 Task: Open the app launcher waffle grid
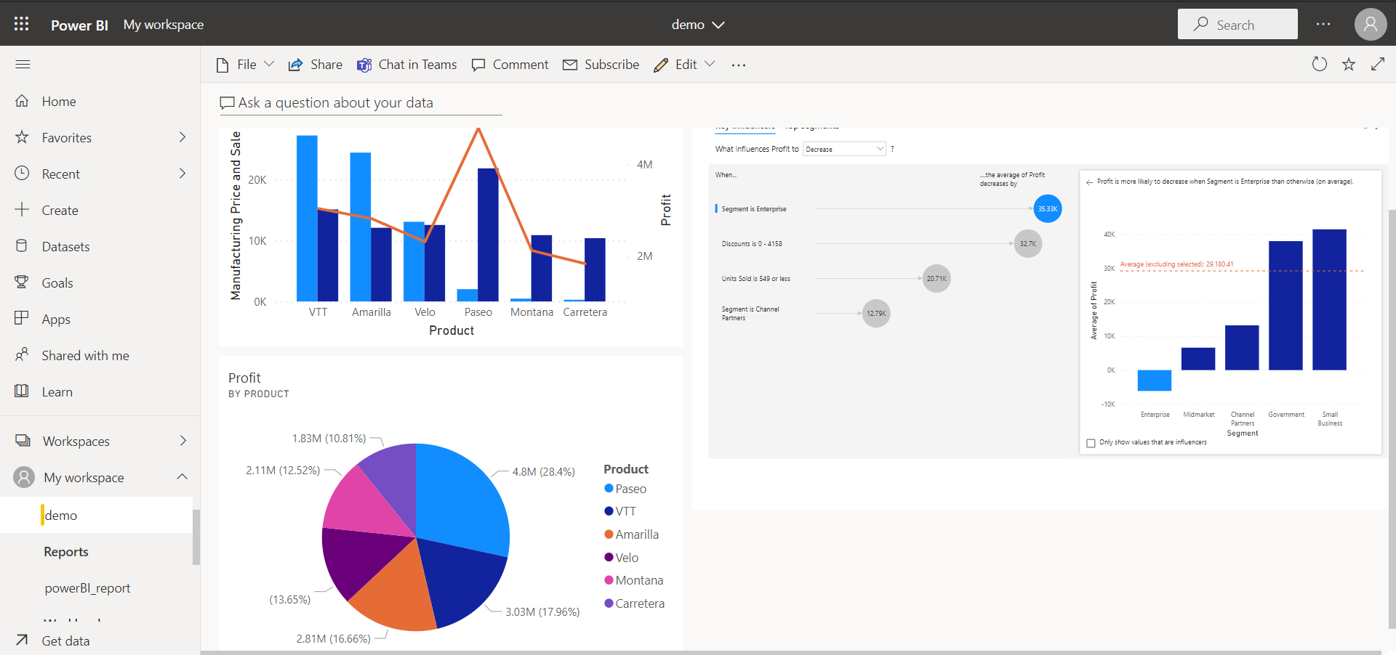22,24
